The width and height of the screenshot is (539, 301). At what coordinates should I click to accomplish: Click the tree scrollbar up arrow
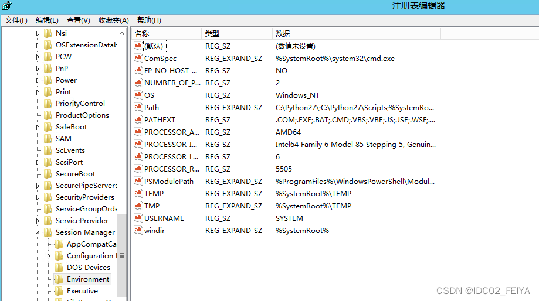pos(121,33)
